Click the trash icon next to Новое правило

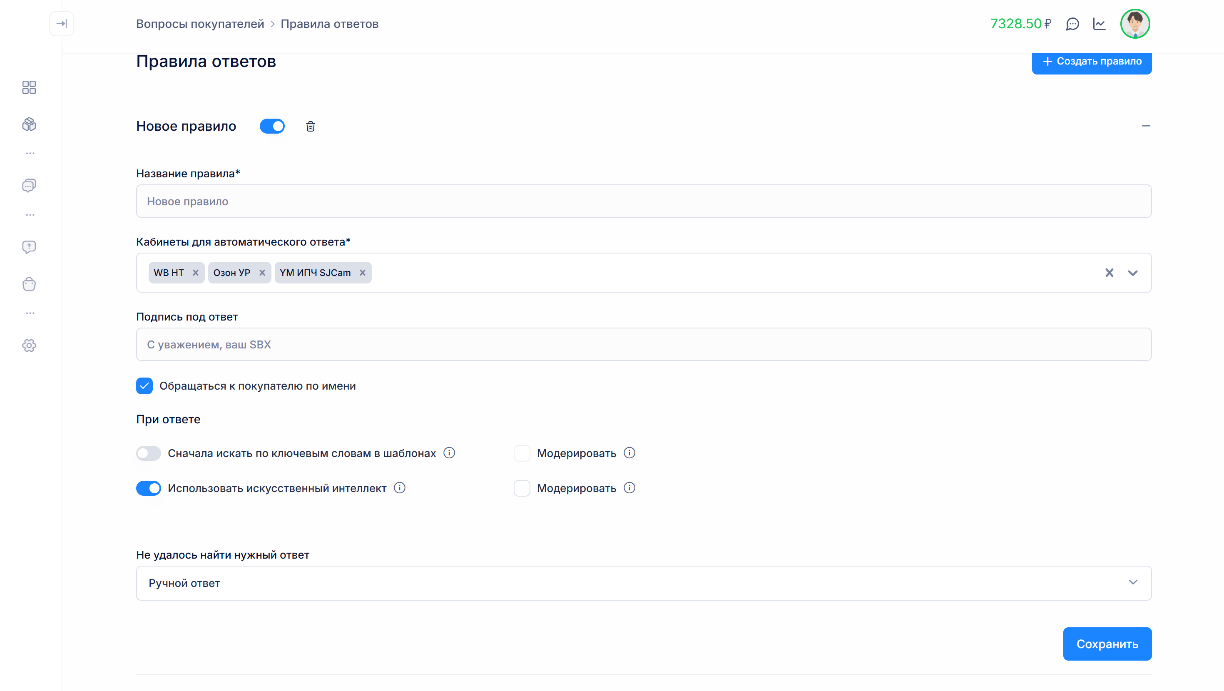coord(310,126)
